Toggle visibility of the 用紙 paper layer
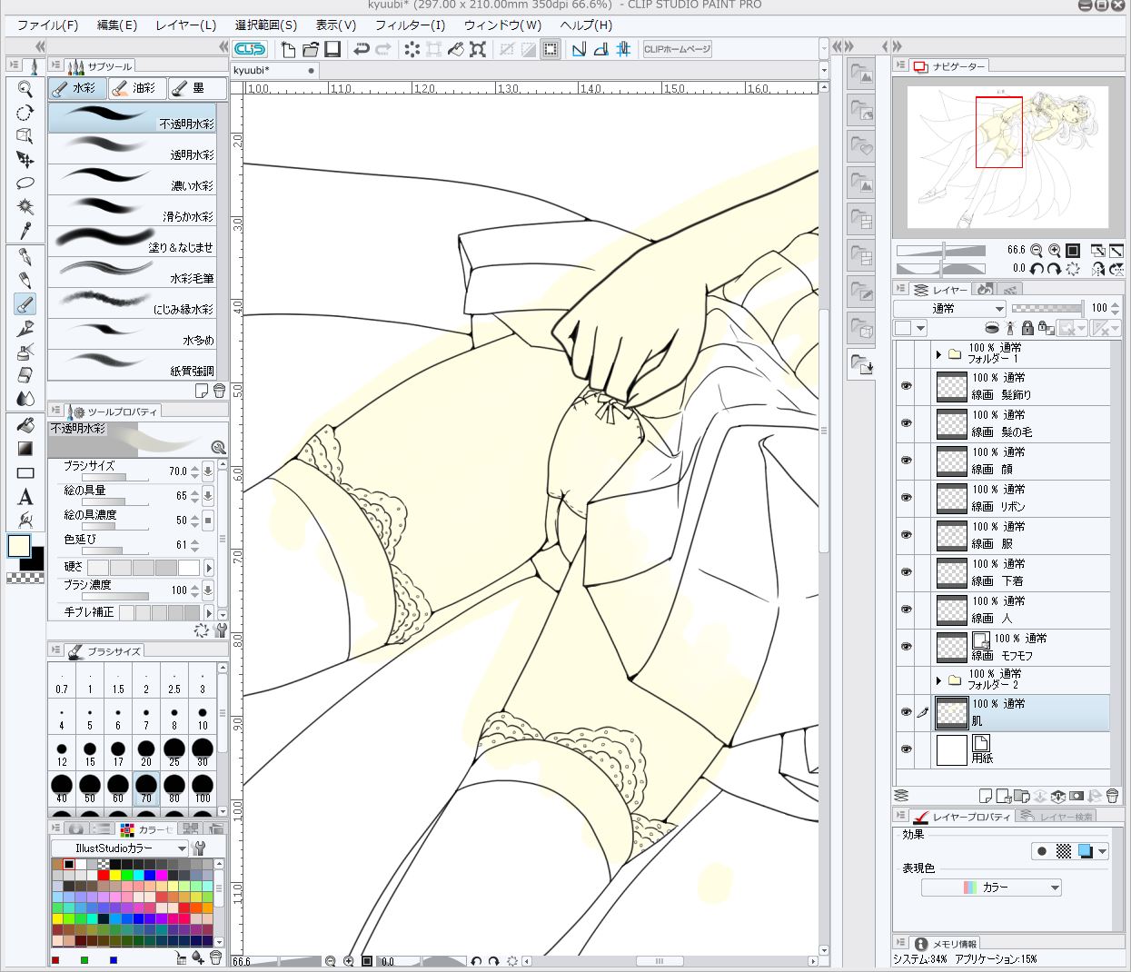Screen dimensions: 1131x972 pyautogui.click(x=906, y=749)
